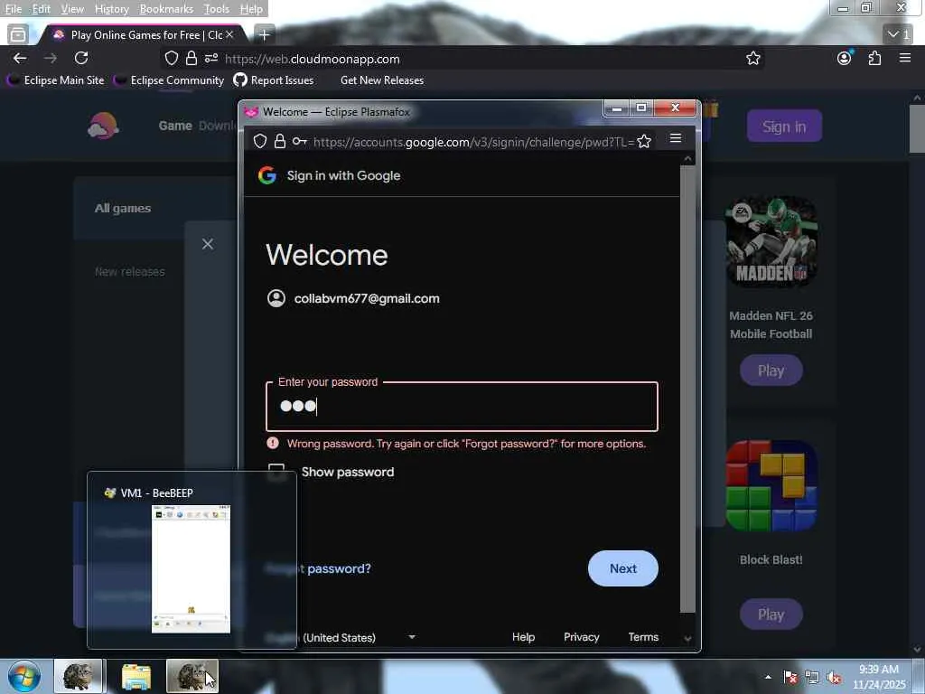
Task: Click the Next button
Action: point(623,568)
